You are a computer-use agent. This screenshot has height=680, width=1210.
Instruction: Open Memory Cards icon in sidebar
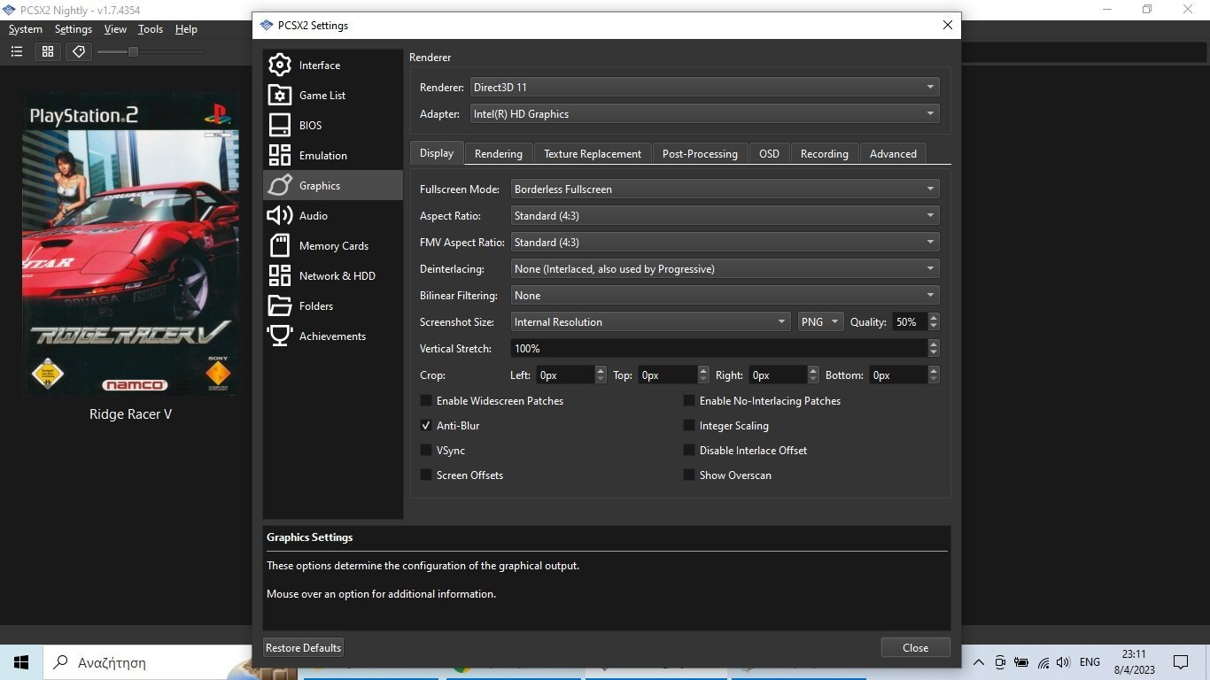280,245
